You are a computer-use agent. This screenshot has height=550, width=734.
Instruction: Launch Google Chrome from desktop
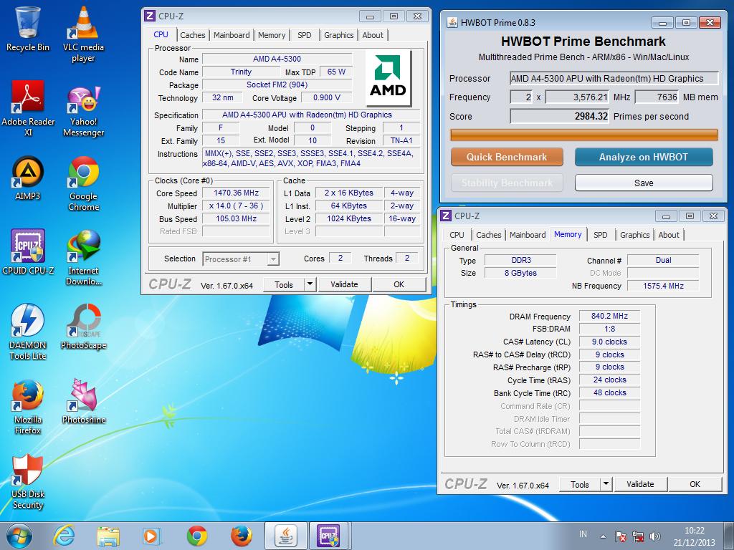83,183
